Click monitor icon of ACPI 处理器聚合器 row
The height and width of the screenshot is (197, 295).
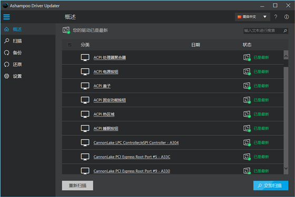85,58
